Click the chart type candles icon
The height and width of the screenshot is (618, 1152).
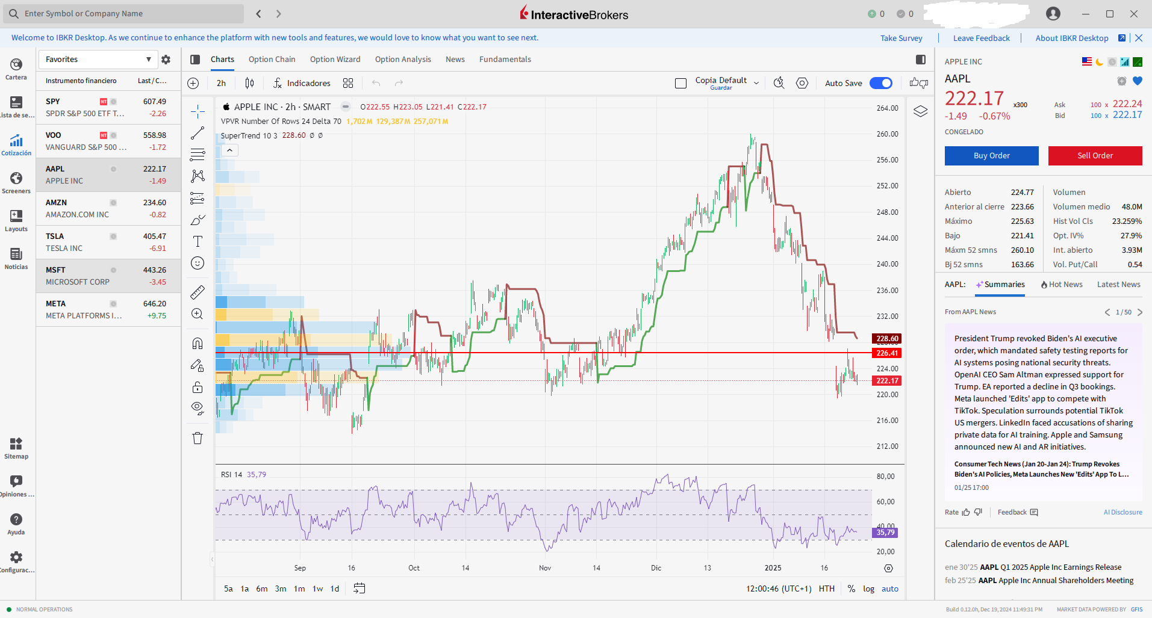point(249,83)
